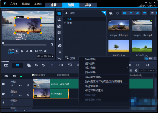This screenshot has width=158, height=113.
Task: Click the add/remove chapter track icon
Action: (x=14, y=76)
